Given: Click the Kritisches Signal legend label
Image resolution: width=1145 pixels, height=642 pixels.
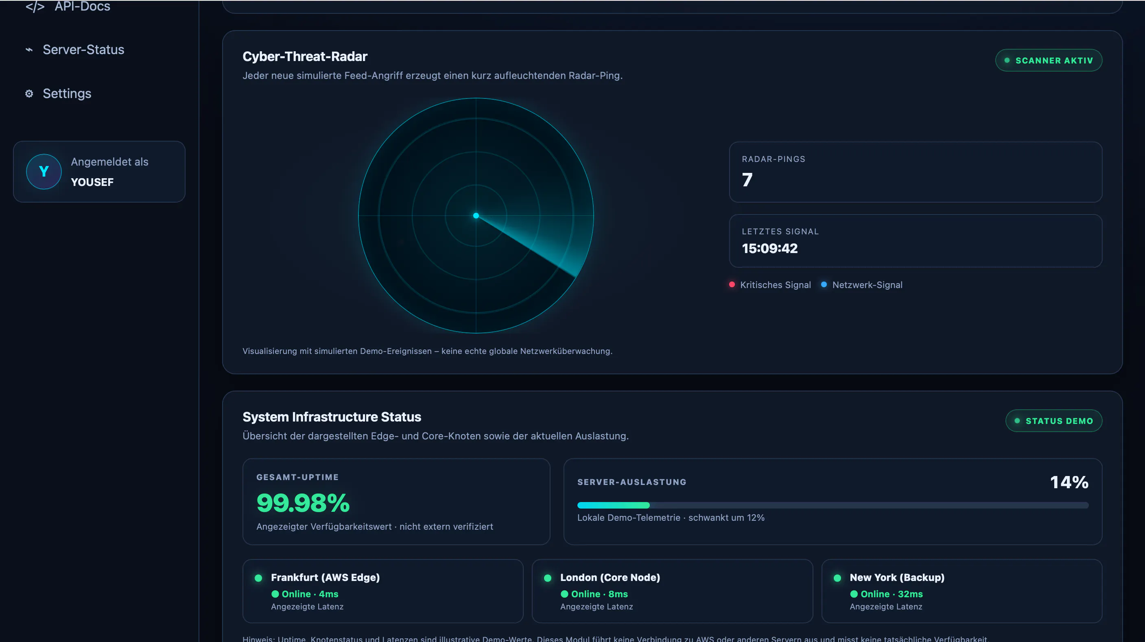Looking at the screenshot, I should click(x=775, y=285).
